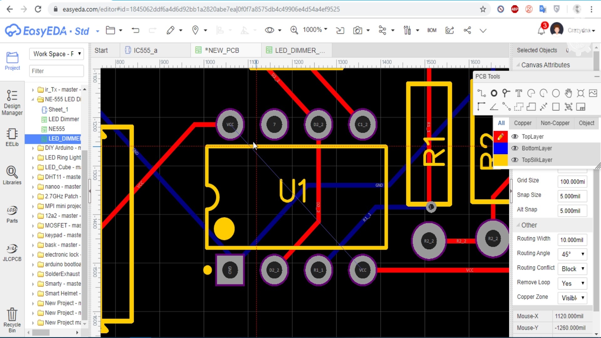Switch to the LED_DIMMER tab
This screenshot has width=601, height=338.
click(297, 50)
